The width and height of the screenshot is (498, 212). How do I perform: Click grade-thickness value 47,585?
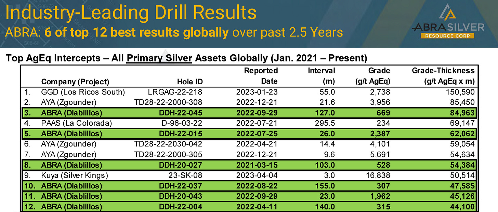pyautogui.click(x=462, y=186)
